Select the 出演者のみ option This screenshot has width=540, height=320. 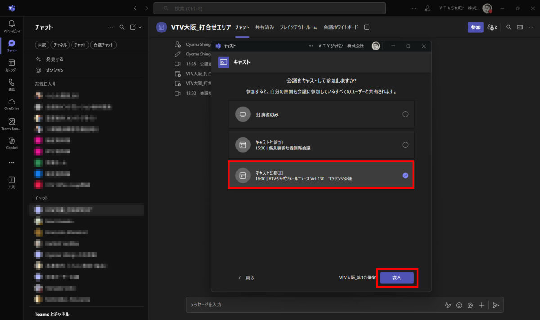[321, 114]
